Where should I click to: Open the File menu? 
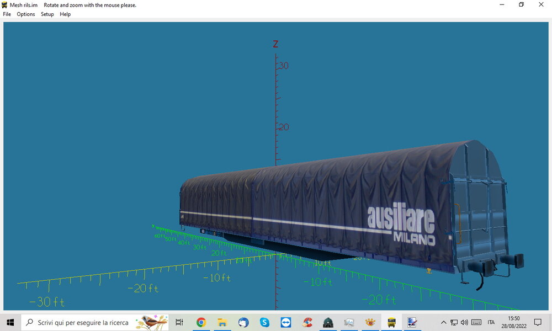[7, 14]
